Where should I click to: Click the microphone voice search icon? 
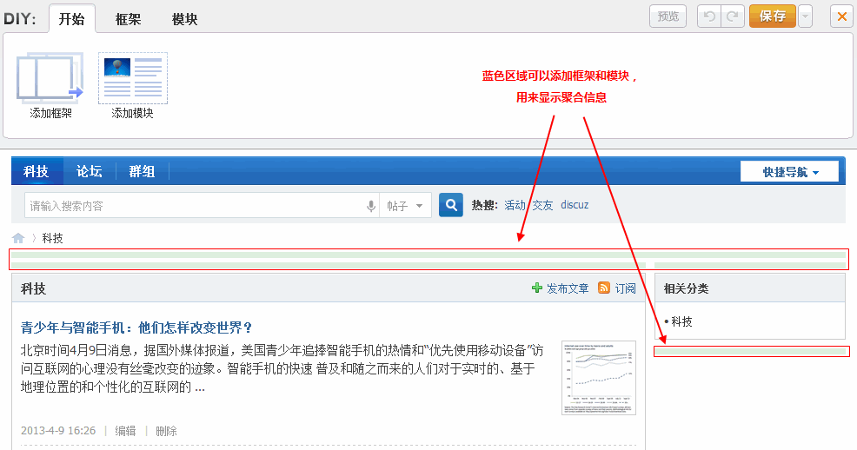coord(370,206)
